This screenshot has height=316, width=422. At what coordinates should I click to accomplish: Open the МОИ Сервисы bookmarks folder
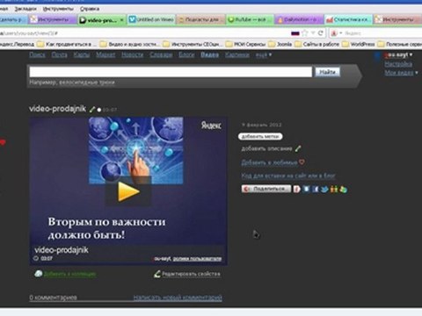coord(245,44)
